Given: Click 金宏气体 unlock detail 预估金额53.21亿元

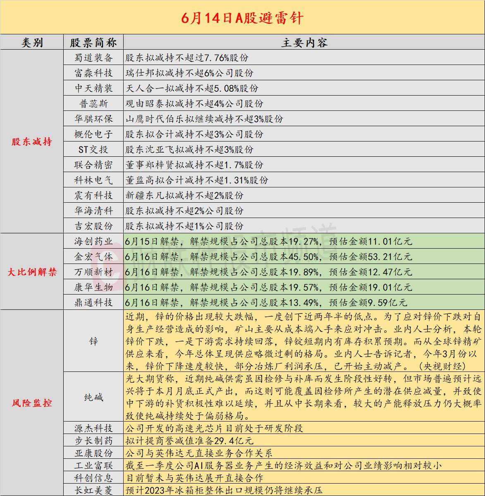Looking at the screenshot, I should point(370,256).
